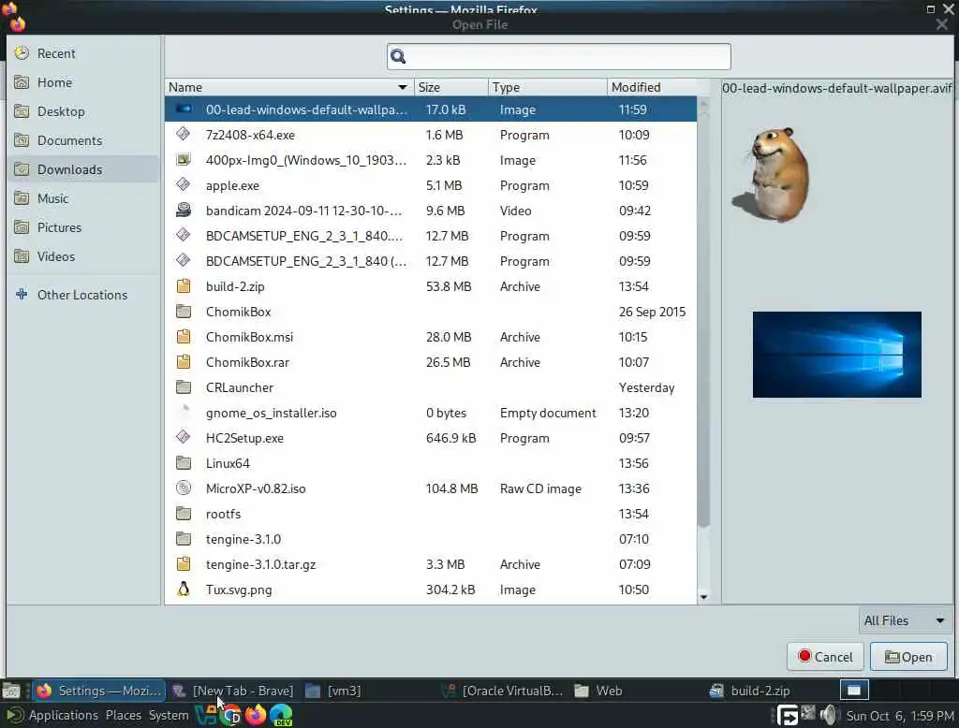Select BDCAMSETUP_ENG_2_3_1_840.... file row
The image size is (959, 728).
click(431, 236)
